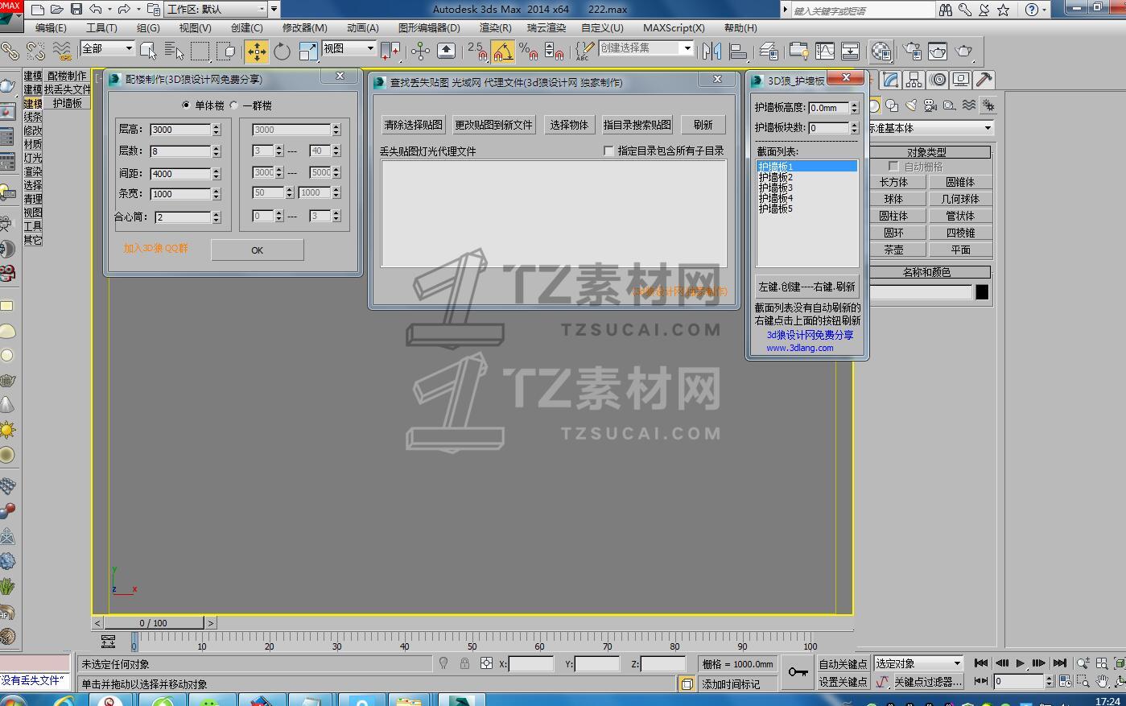1126x706 pixels.
Task: Click OK in the 配楼制作 dialog
Action: click(x=258, y=250)
